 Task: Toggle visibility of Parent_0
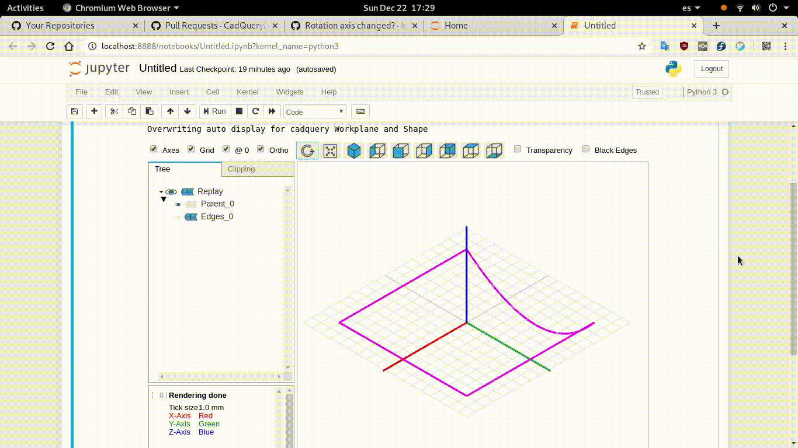coord(178,204)
